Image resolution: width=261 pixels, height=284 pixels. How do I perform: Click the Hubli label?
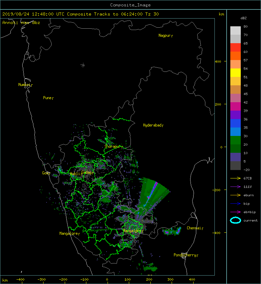coord(75,174)
